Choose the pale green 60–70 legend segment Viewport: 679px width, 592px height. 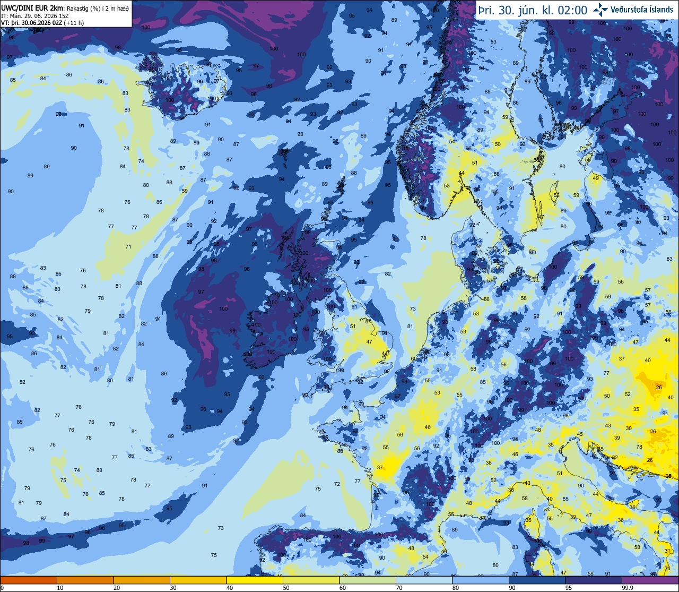(x=368, y=580)
